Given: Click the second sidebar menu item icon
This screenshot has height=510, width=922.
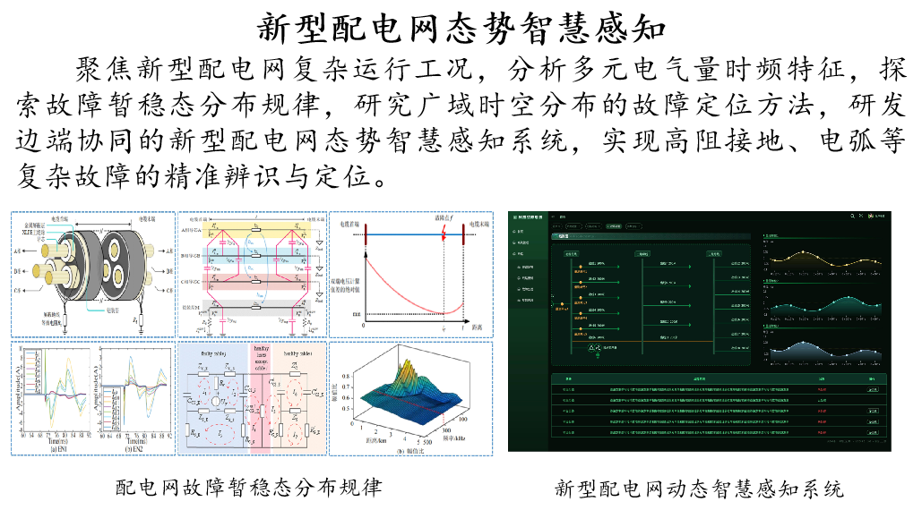Looking at the screenshot, I should [x=515, y=242].
